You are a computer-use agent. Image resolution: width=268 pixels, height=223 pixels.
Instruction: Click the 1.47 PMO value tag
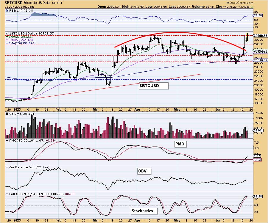[x=257, y=156]
